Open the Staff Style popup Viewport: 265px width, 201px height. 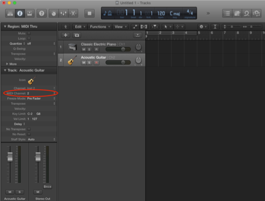point(41,139)
